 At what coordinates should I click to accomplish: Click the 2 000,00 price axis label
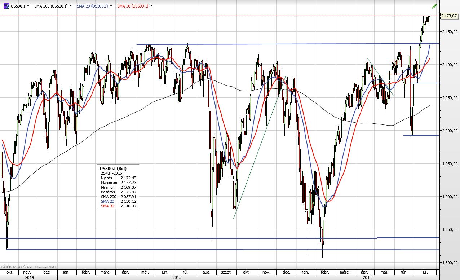[450, 131]
